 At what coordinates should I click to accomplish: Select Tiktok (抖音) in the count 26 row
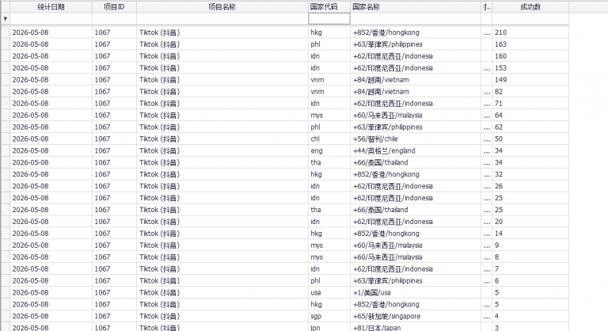pos(222,186)
